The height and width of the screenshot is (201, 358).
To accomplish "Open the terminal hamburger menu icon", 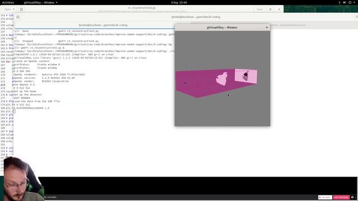I will 18,17.
